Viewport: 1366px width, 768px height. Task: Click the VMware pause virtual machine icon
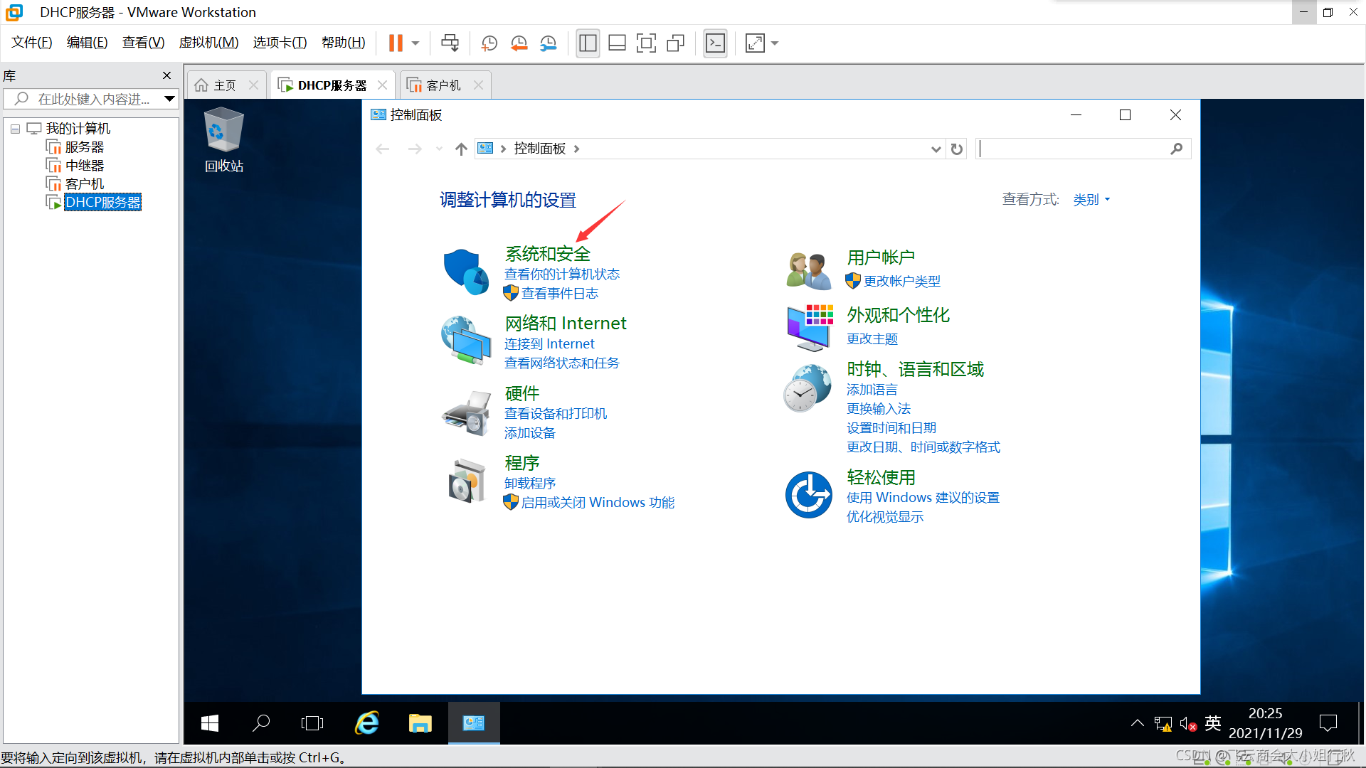coord(396,43)
